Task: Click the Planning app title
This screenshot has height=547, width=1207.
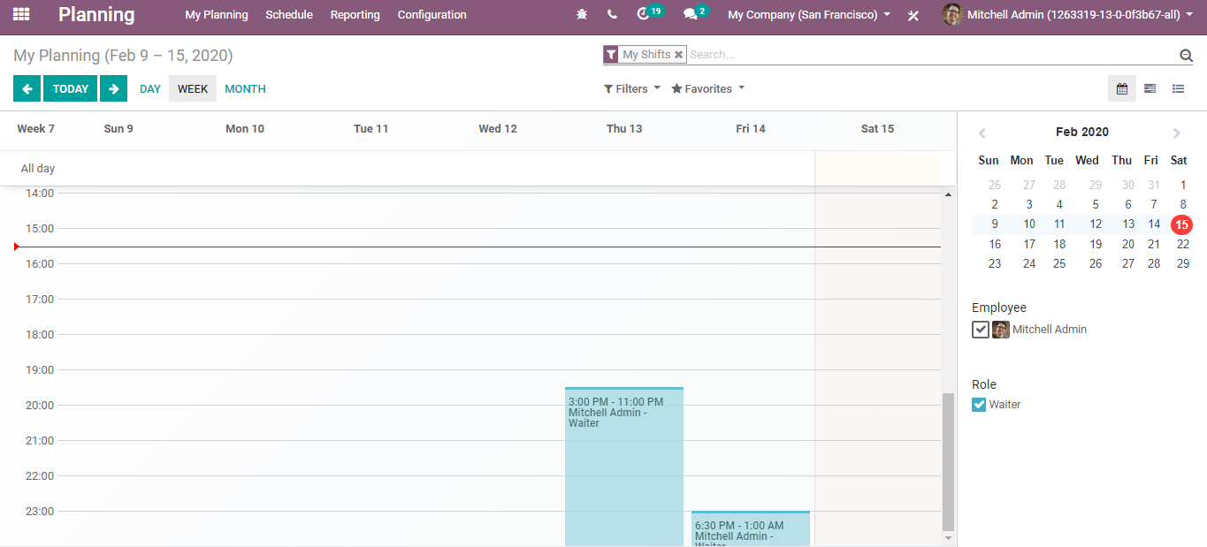Action: tap(96, 15)
